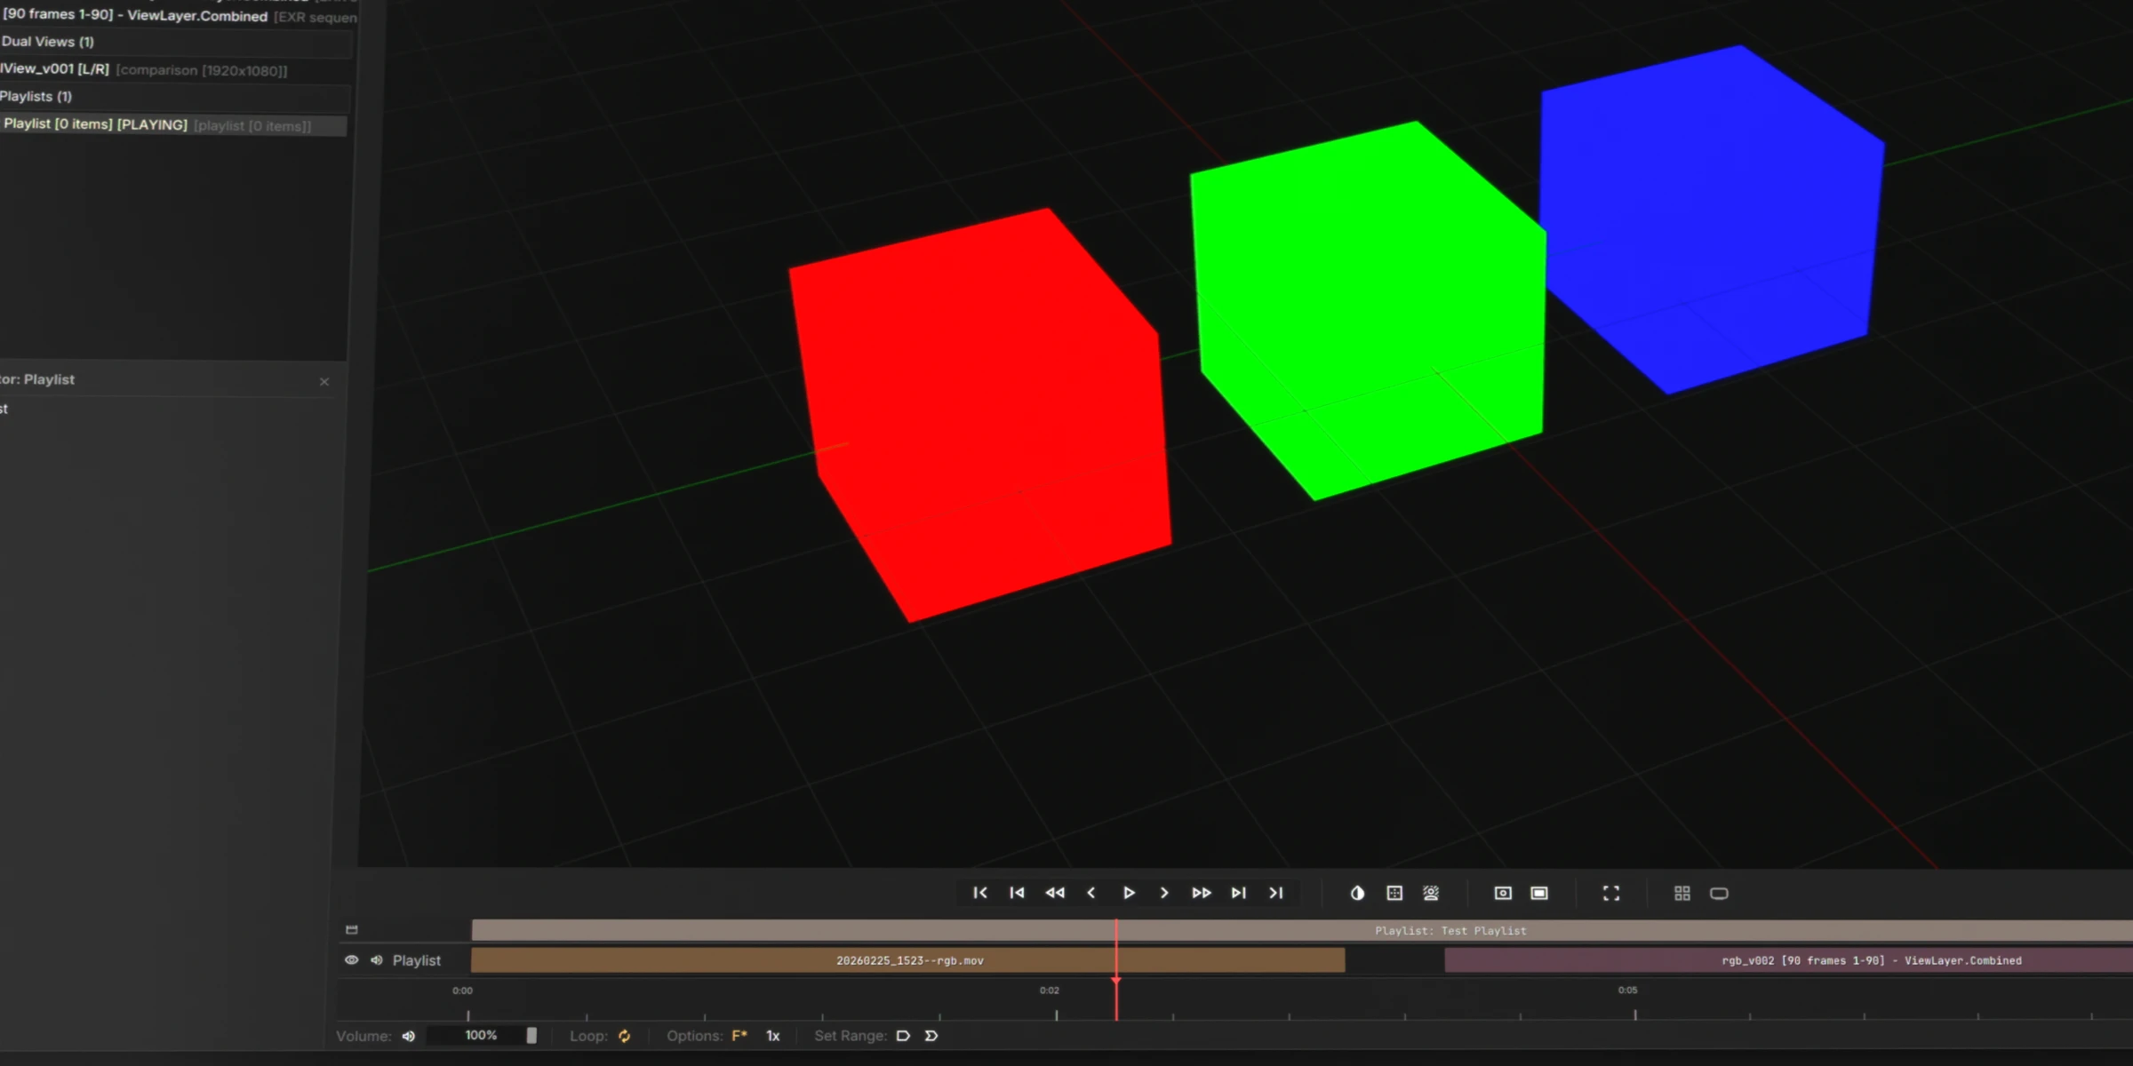
Task: Mute the Playlist track audio speaker
Action: [377, 960]
